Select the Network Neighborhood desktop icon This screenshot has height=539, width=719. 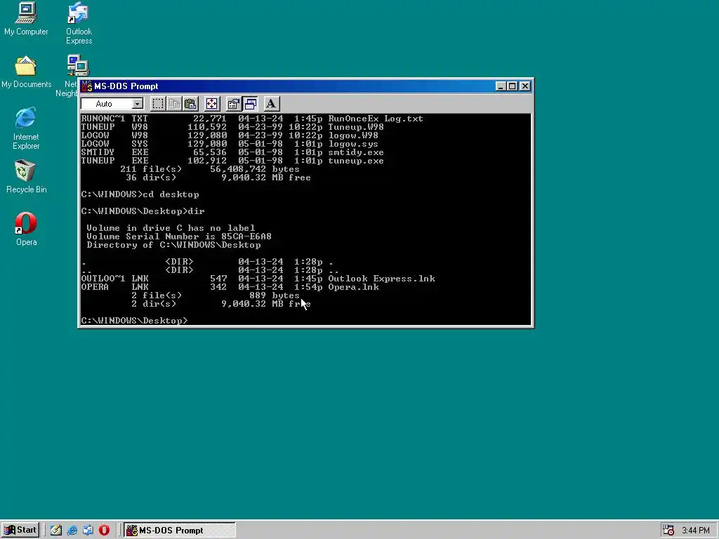coord(72,76)
